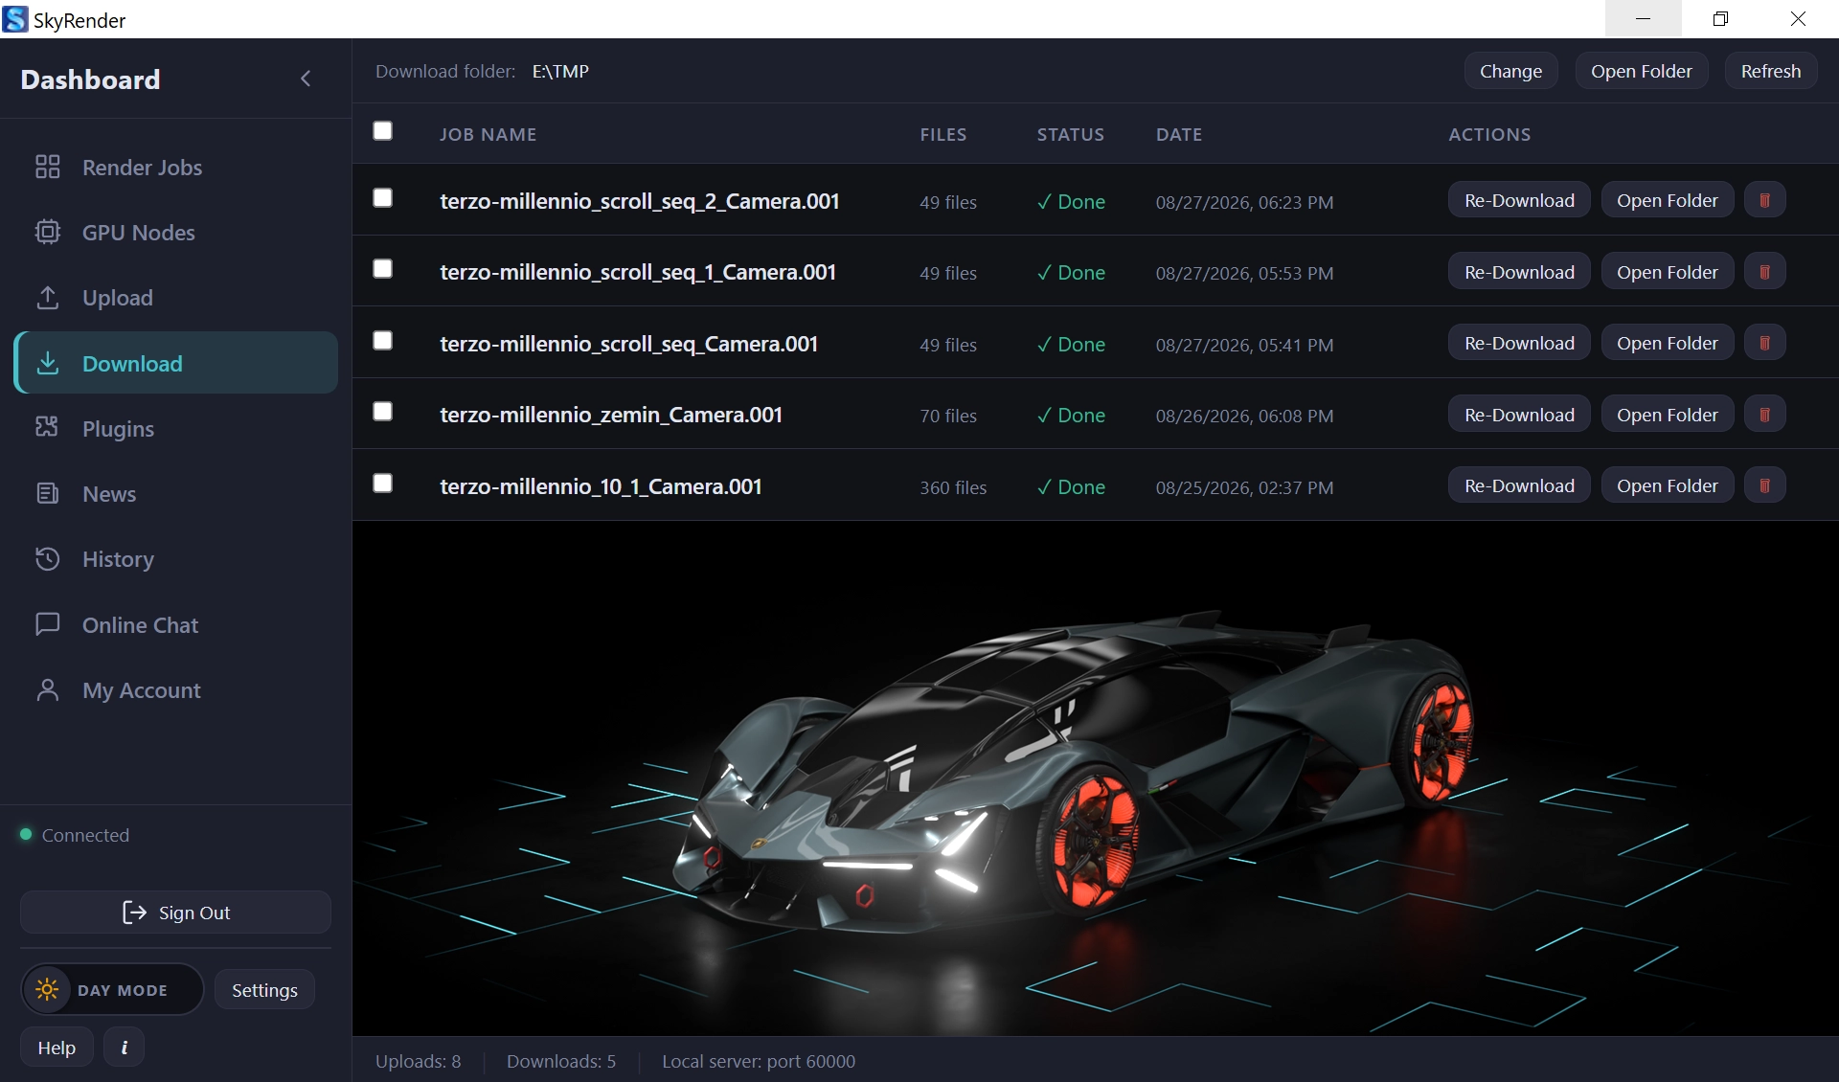1839x1082 pixels.
Task: Re-Download scroll_seq_2_Camera.001 job
Action: pyautogui.click(x=1519, y=200)
